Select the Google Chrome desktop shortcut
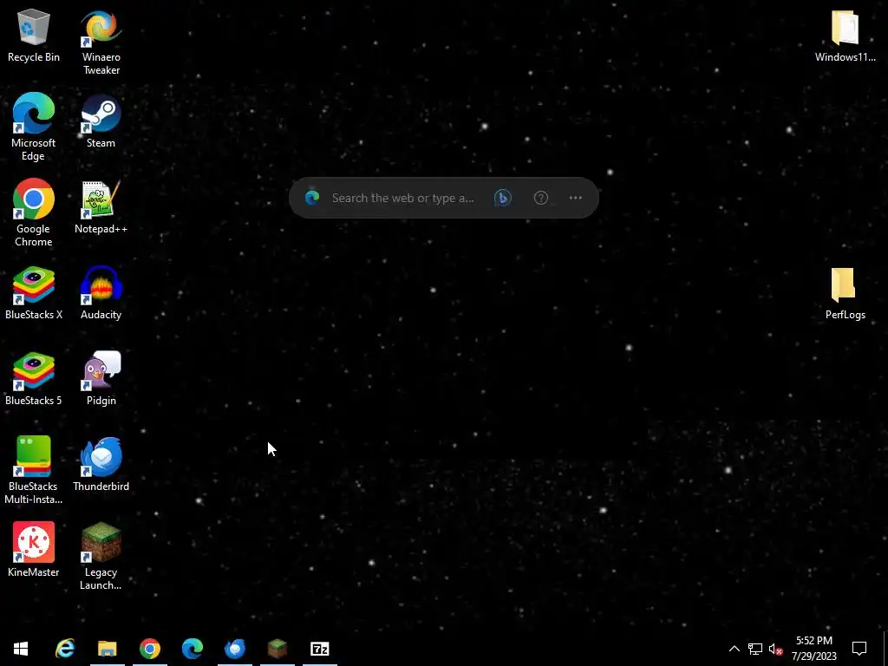 point(34,213)
